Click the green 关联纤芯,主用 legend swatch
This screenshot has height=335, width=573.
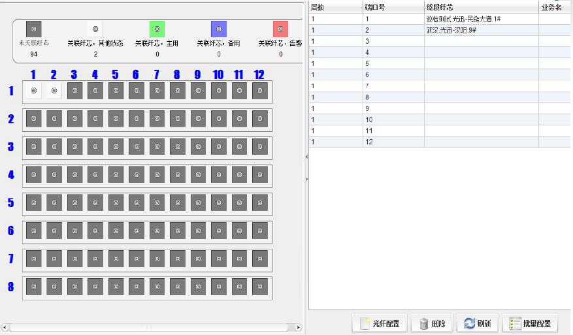(x=157, y=29)
